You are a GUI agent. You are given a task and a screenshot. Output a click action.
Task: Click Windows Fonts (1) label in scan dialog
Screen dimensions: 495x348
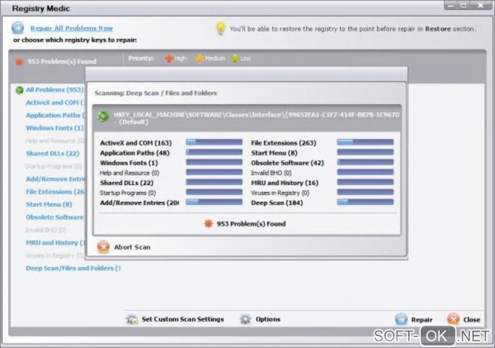click(129, 163)
